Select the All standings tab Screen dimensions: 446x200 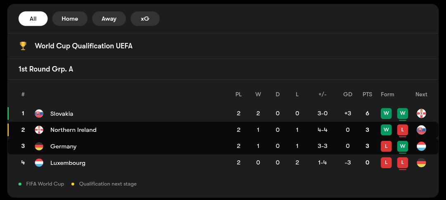(x=33, y=19)
